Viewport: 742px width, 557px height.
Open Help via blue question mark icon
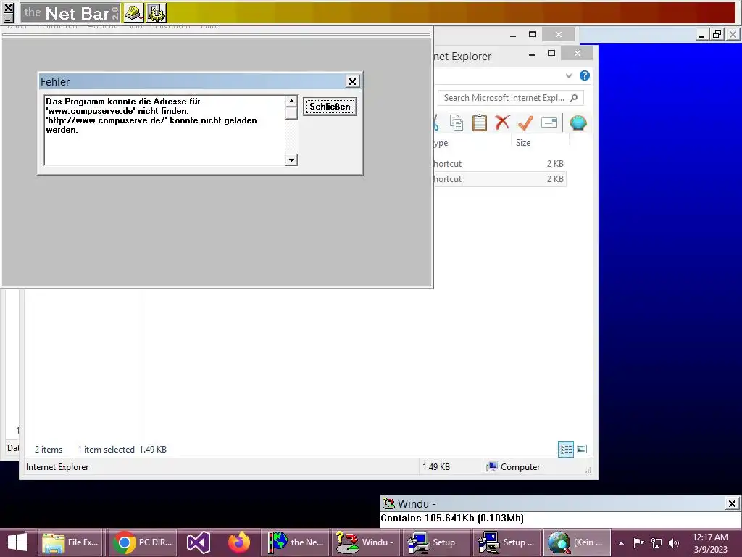point(585,75)
